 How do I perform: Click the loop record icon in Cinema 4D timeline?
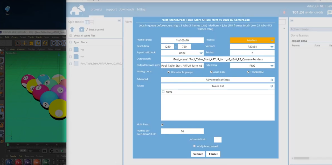(x=52, y=151)
